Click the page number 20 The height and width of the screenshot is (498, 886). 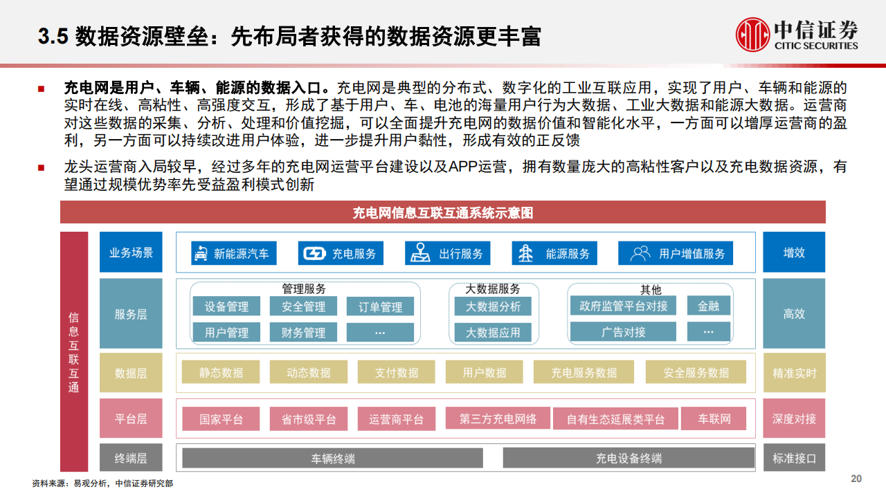(x=856, y=479)
